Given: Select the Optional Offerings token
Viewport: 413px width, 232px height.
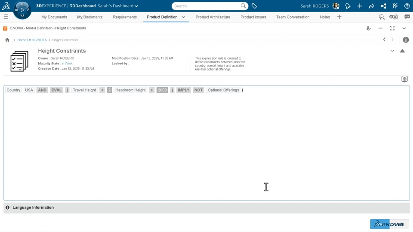Looking at the screenshot, I should (x=223, y=90).
